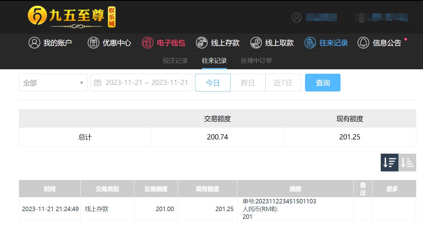The width and height of the screenshot is (423, 225).
Task: Open the 优惠中心 gift icon
Action: (x=93, y=43)
